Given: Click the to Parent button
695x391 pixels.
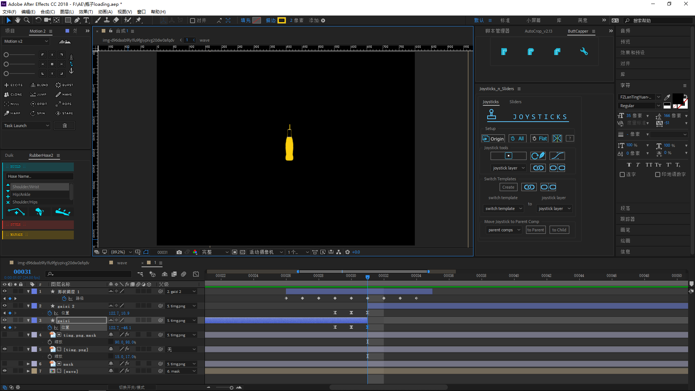Looking at the screenshot, I should point(535,230).
